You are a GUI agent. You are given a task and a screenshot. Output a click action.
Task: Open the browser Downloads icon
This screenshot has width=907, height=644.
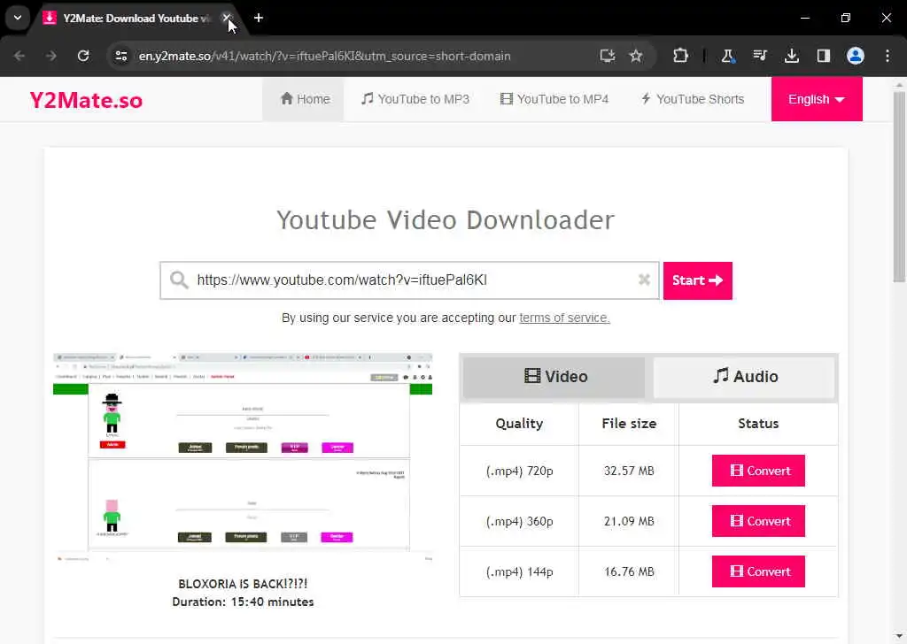791,56
